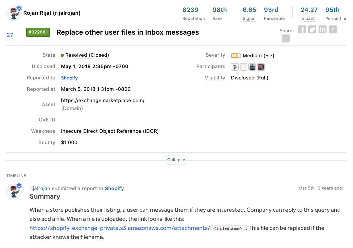353x248 pixels.
Task: Click the Signal stat label
Action: [x=249, y=18]
